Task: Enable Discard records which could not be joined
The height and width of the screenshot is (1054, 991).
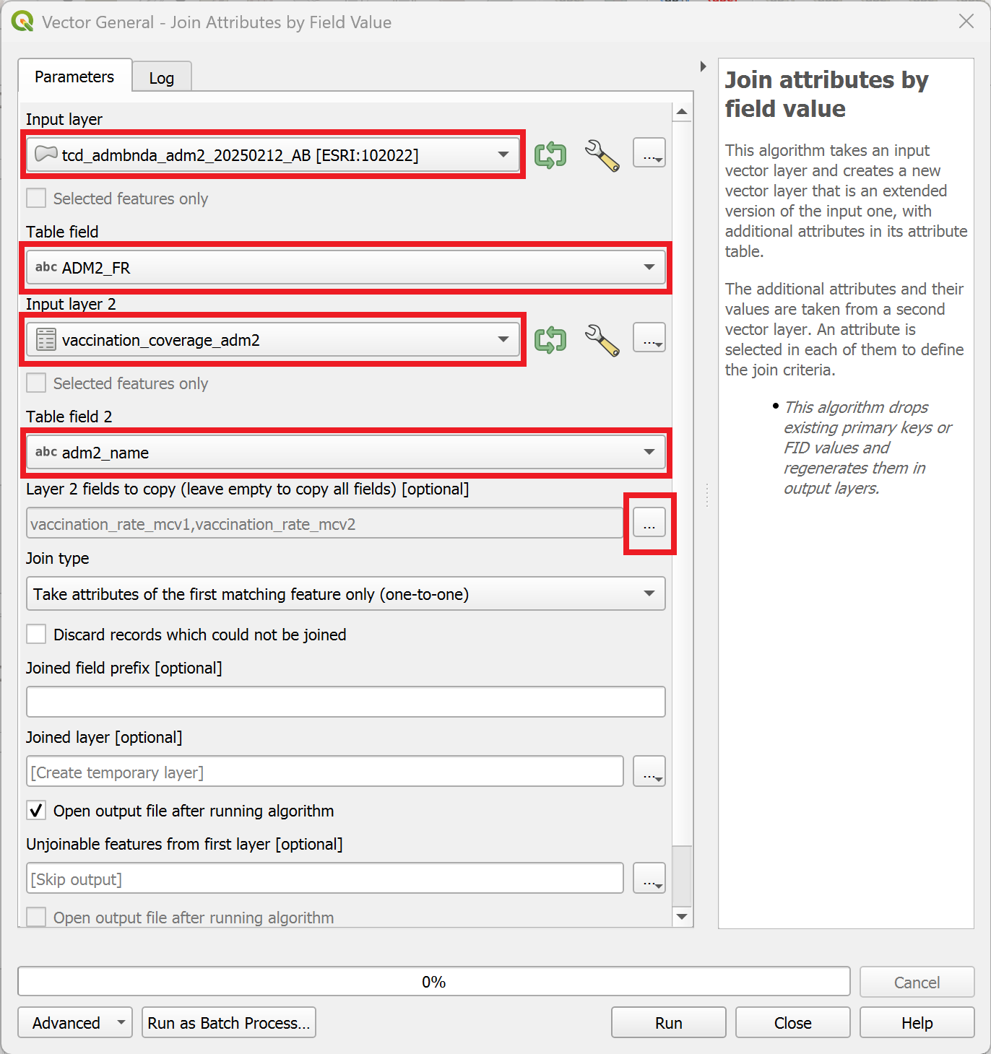Action: 36,634
